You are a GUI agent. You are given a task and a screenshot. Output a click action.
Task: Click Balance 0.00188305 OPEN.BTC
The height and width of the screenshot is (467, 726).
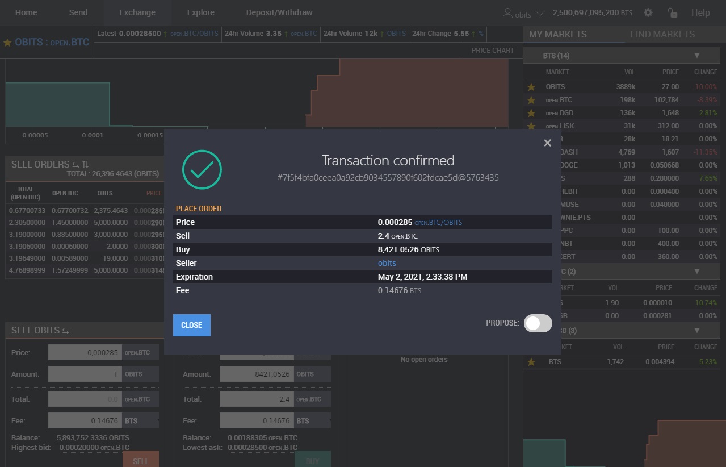click(x=262, y=438)
